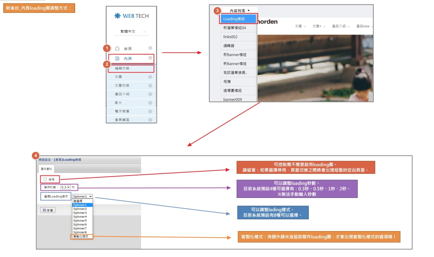
Task: Click the gear icon next to 電子表單
Action: (150, 111)
